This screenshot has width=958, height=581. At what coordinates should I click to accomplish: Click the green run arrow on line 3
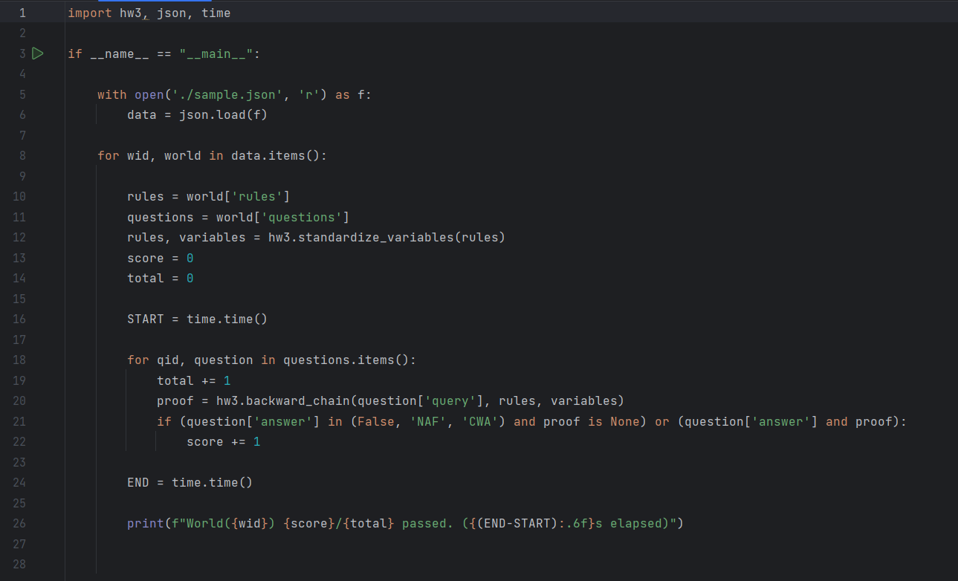point(37,53)
